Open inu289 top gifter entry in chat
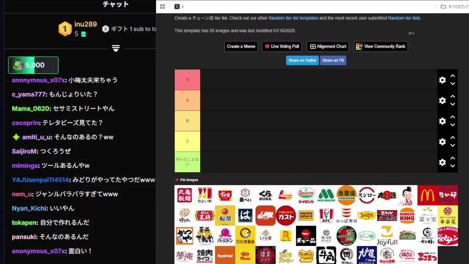469x264 pixels. 78,29
